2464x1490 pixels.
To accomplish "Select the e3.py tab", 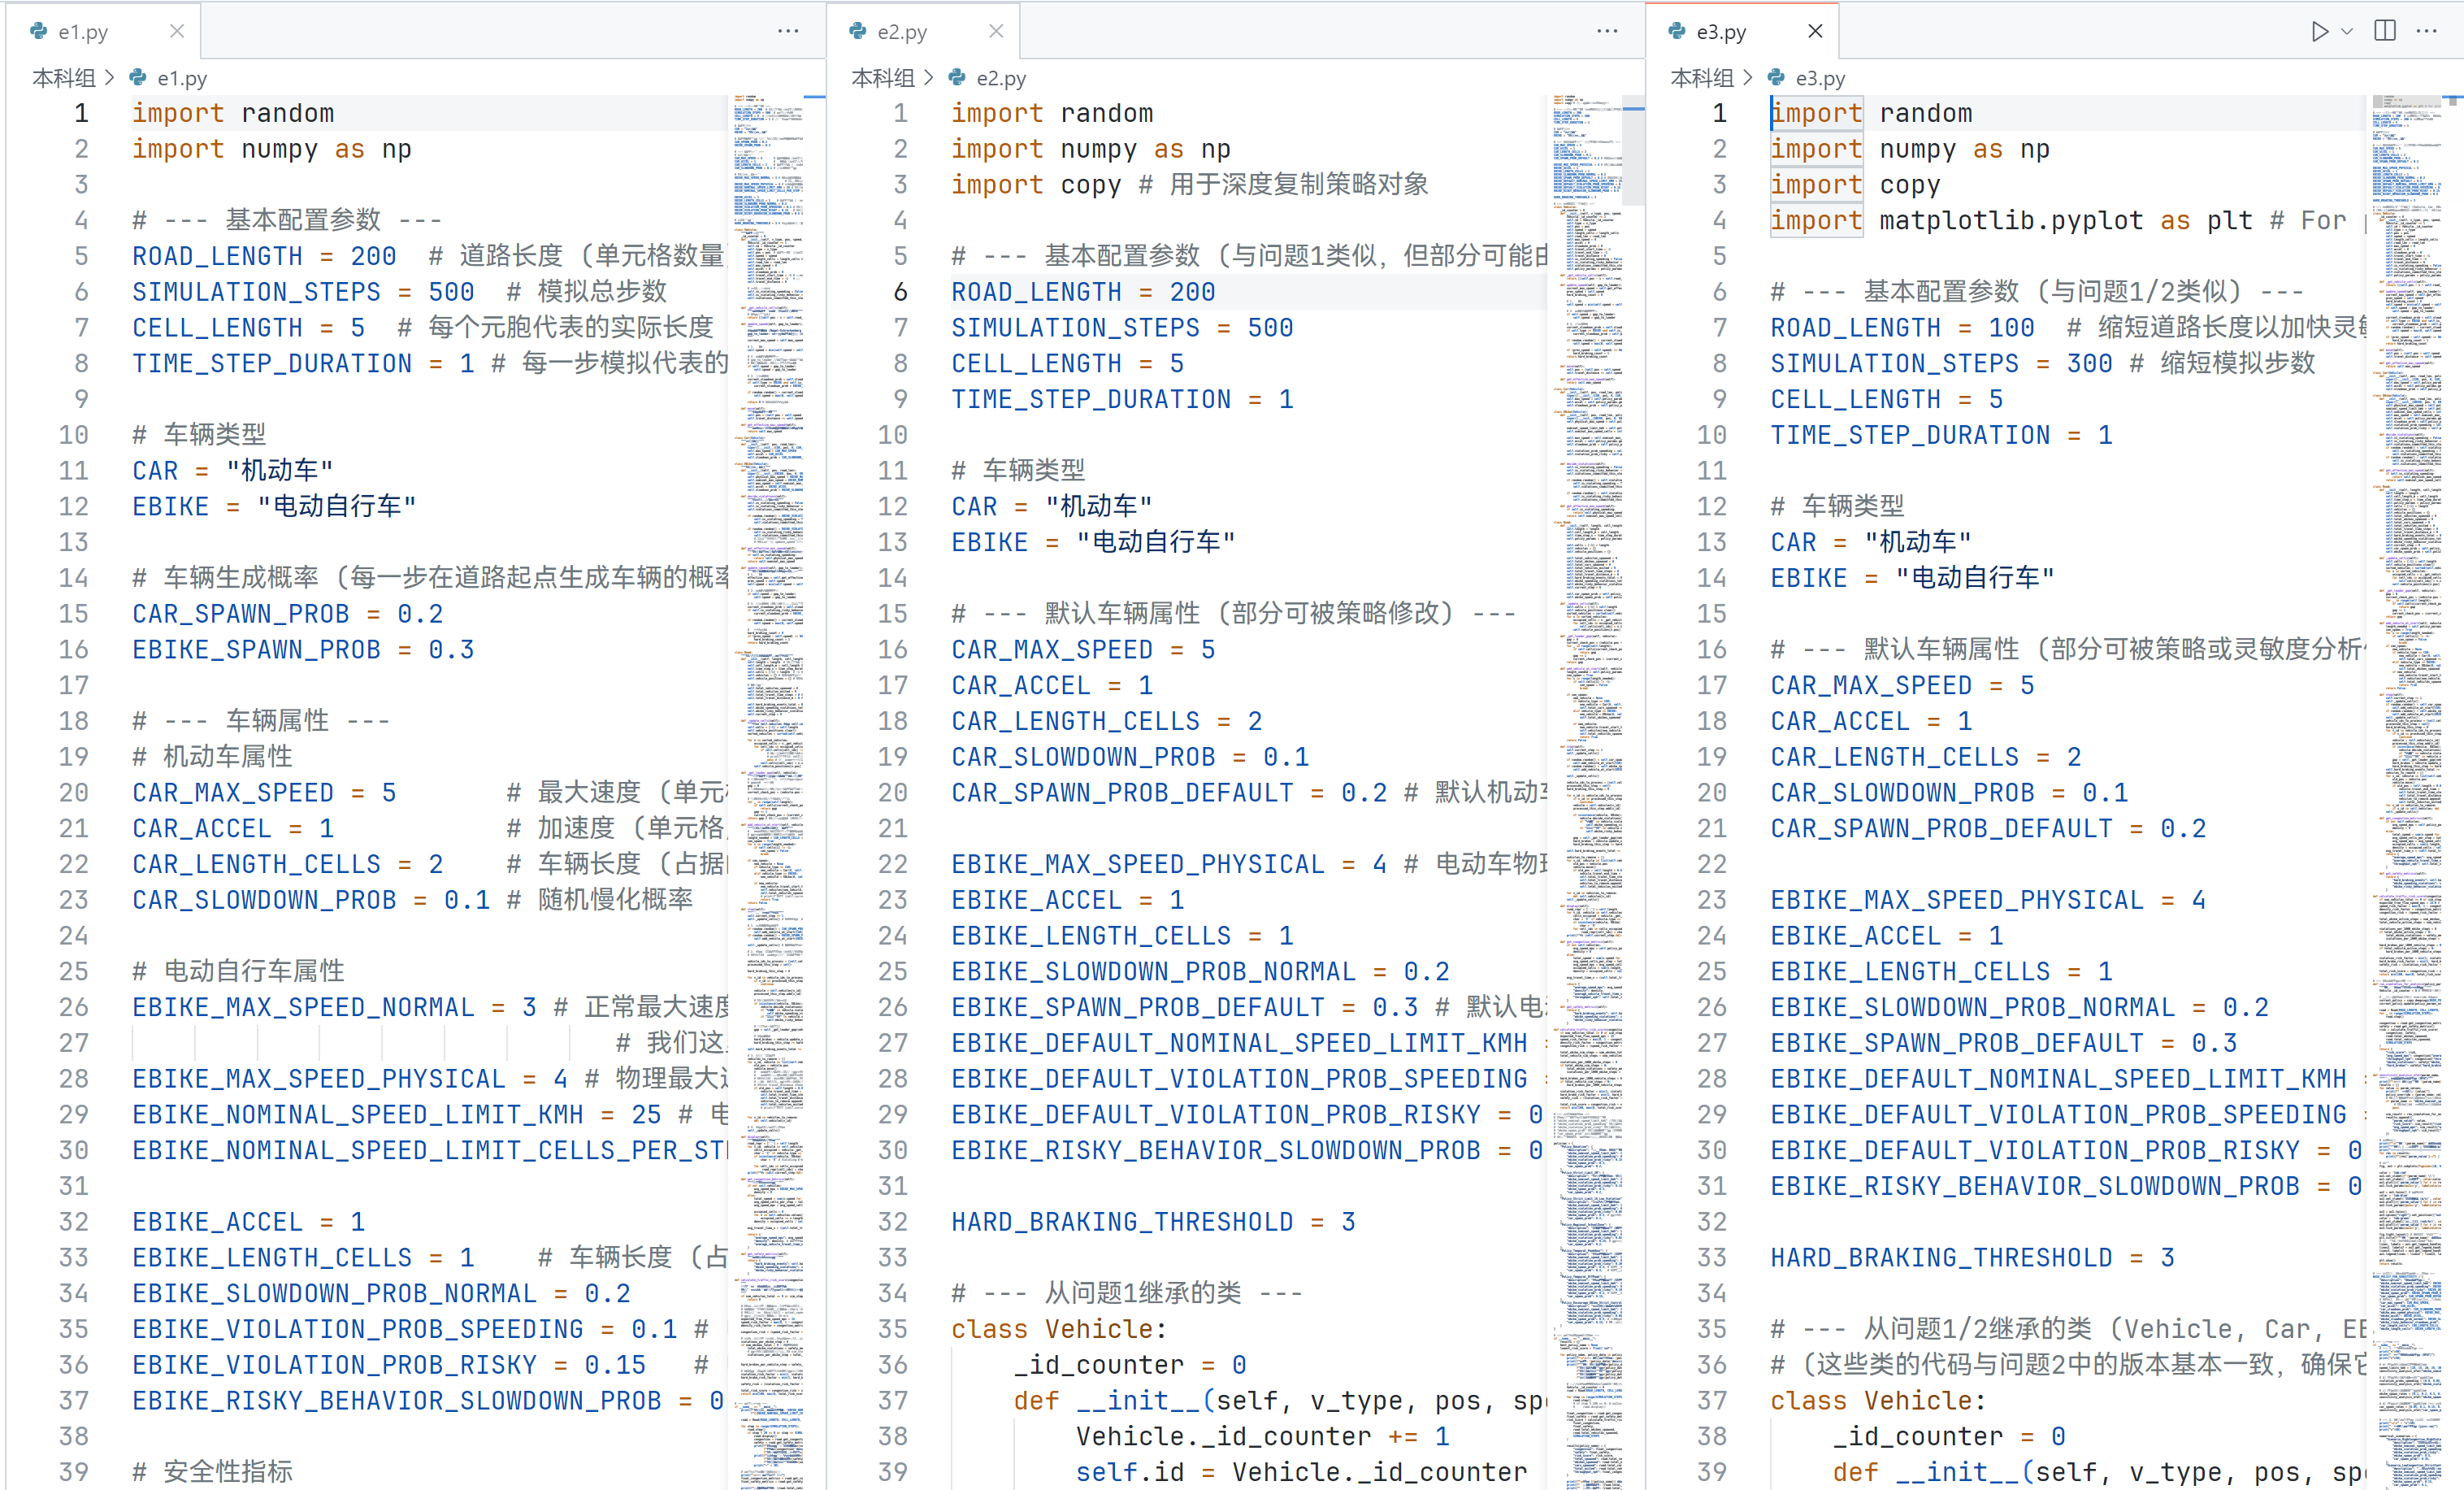I will click(x=1720, y=32).
